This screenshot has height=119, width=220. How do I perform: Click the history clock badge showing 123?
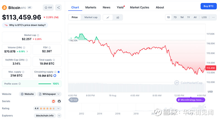[74, 100]
